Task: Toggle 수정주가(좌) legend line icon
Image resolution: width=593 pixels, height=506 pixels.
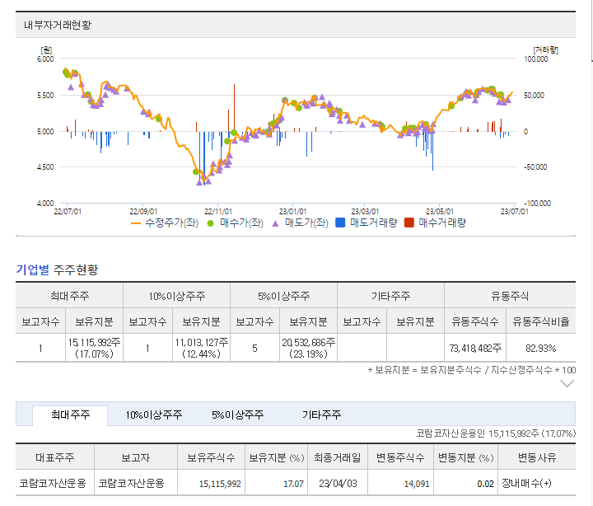Action: (135, 223)
